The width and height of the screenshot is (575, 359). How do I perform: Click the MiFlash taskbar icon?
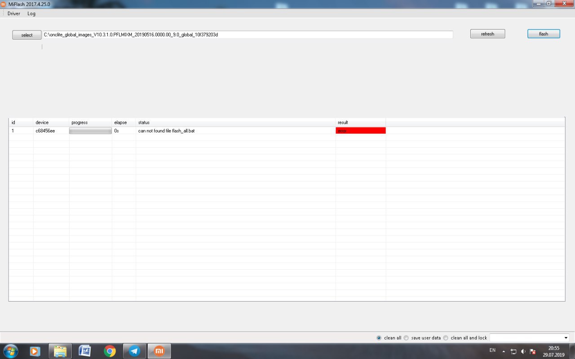tap(159, 351)
